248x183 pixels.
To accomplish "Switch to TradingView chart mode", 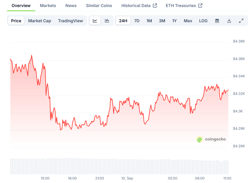I will point(70,21).
